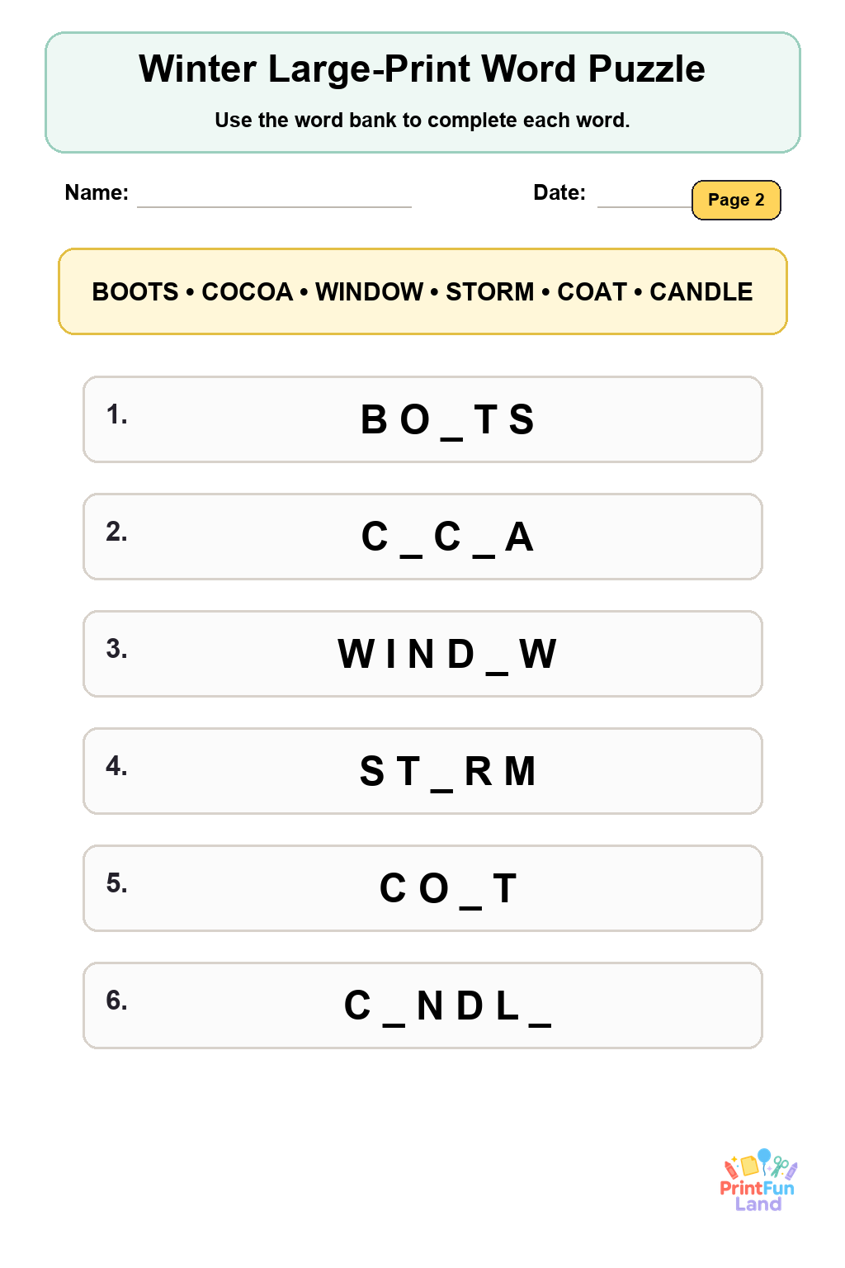Select puzzle box 6 with C_NDL_
Screen dimensions: 845x1268
click(422, 1005)
